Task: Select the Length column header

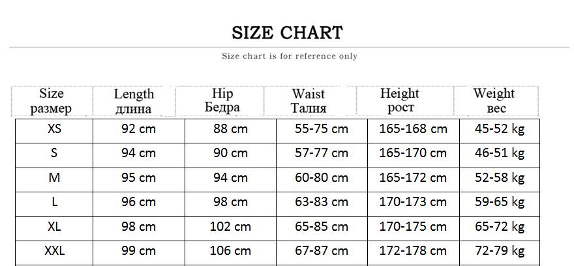Action: click(x=134, y=101)
